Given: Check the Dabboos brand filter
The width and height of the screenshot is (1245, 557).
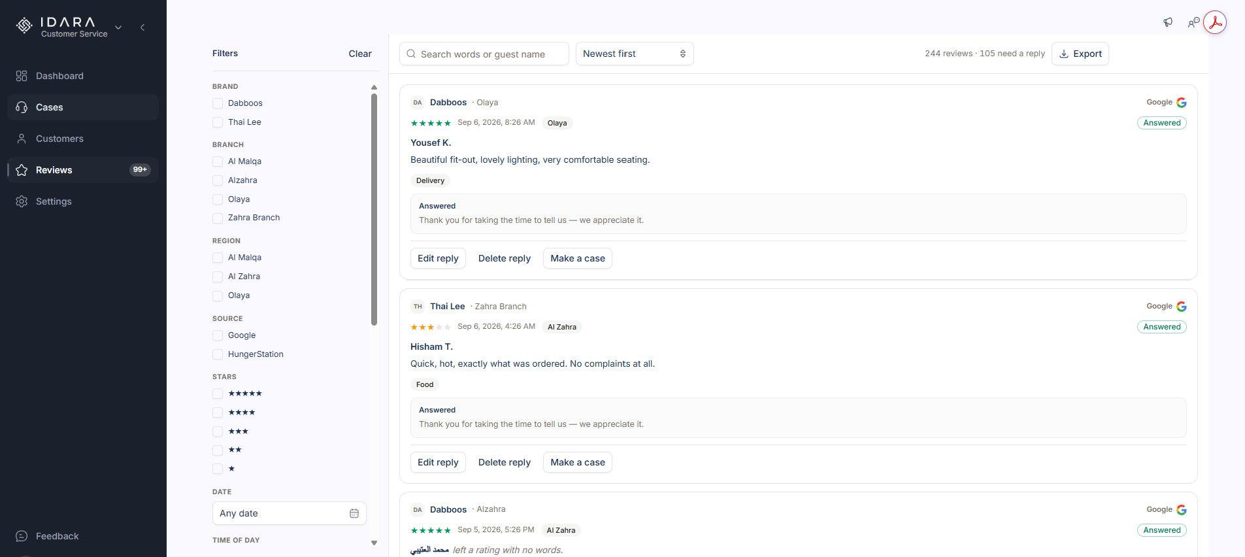Looking at the screenshot, I should click(218, 103).
